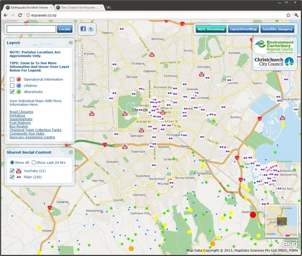Click the Locate button

coord(65,29)
